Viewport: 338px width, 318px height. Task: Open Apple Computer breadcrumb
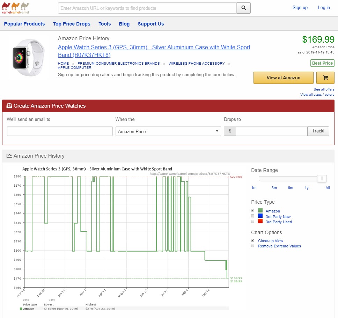[x=75, y=67]
